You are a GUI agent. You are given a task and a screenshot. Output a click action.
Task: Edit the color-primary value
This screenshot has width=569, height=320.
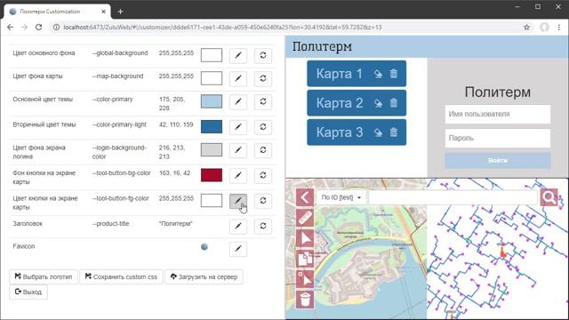(238, 101)
